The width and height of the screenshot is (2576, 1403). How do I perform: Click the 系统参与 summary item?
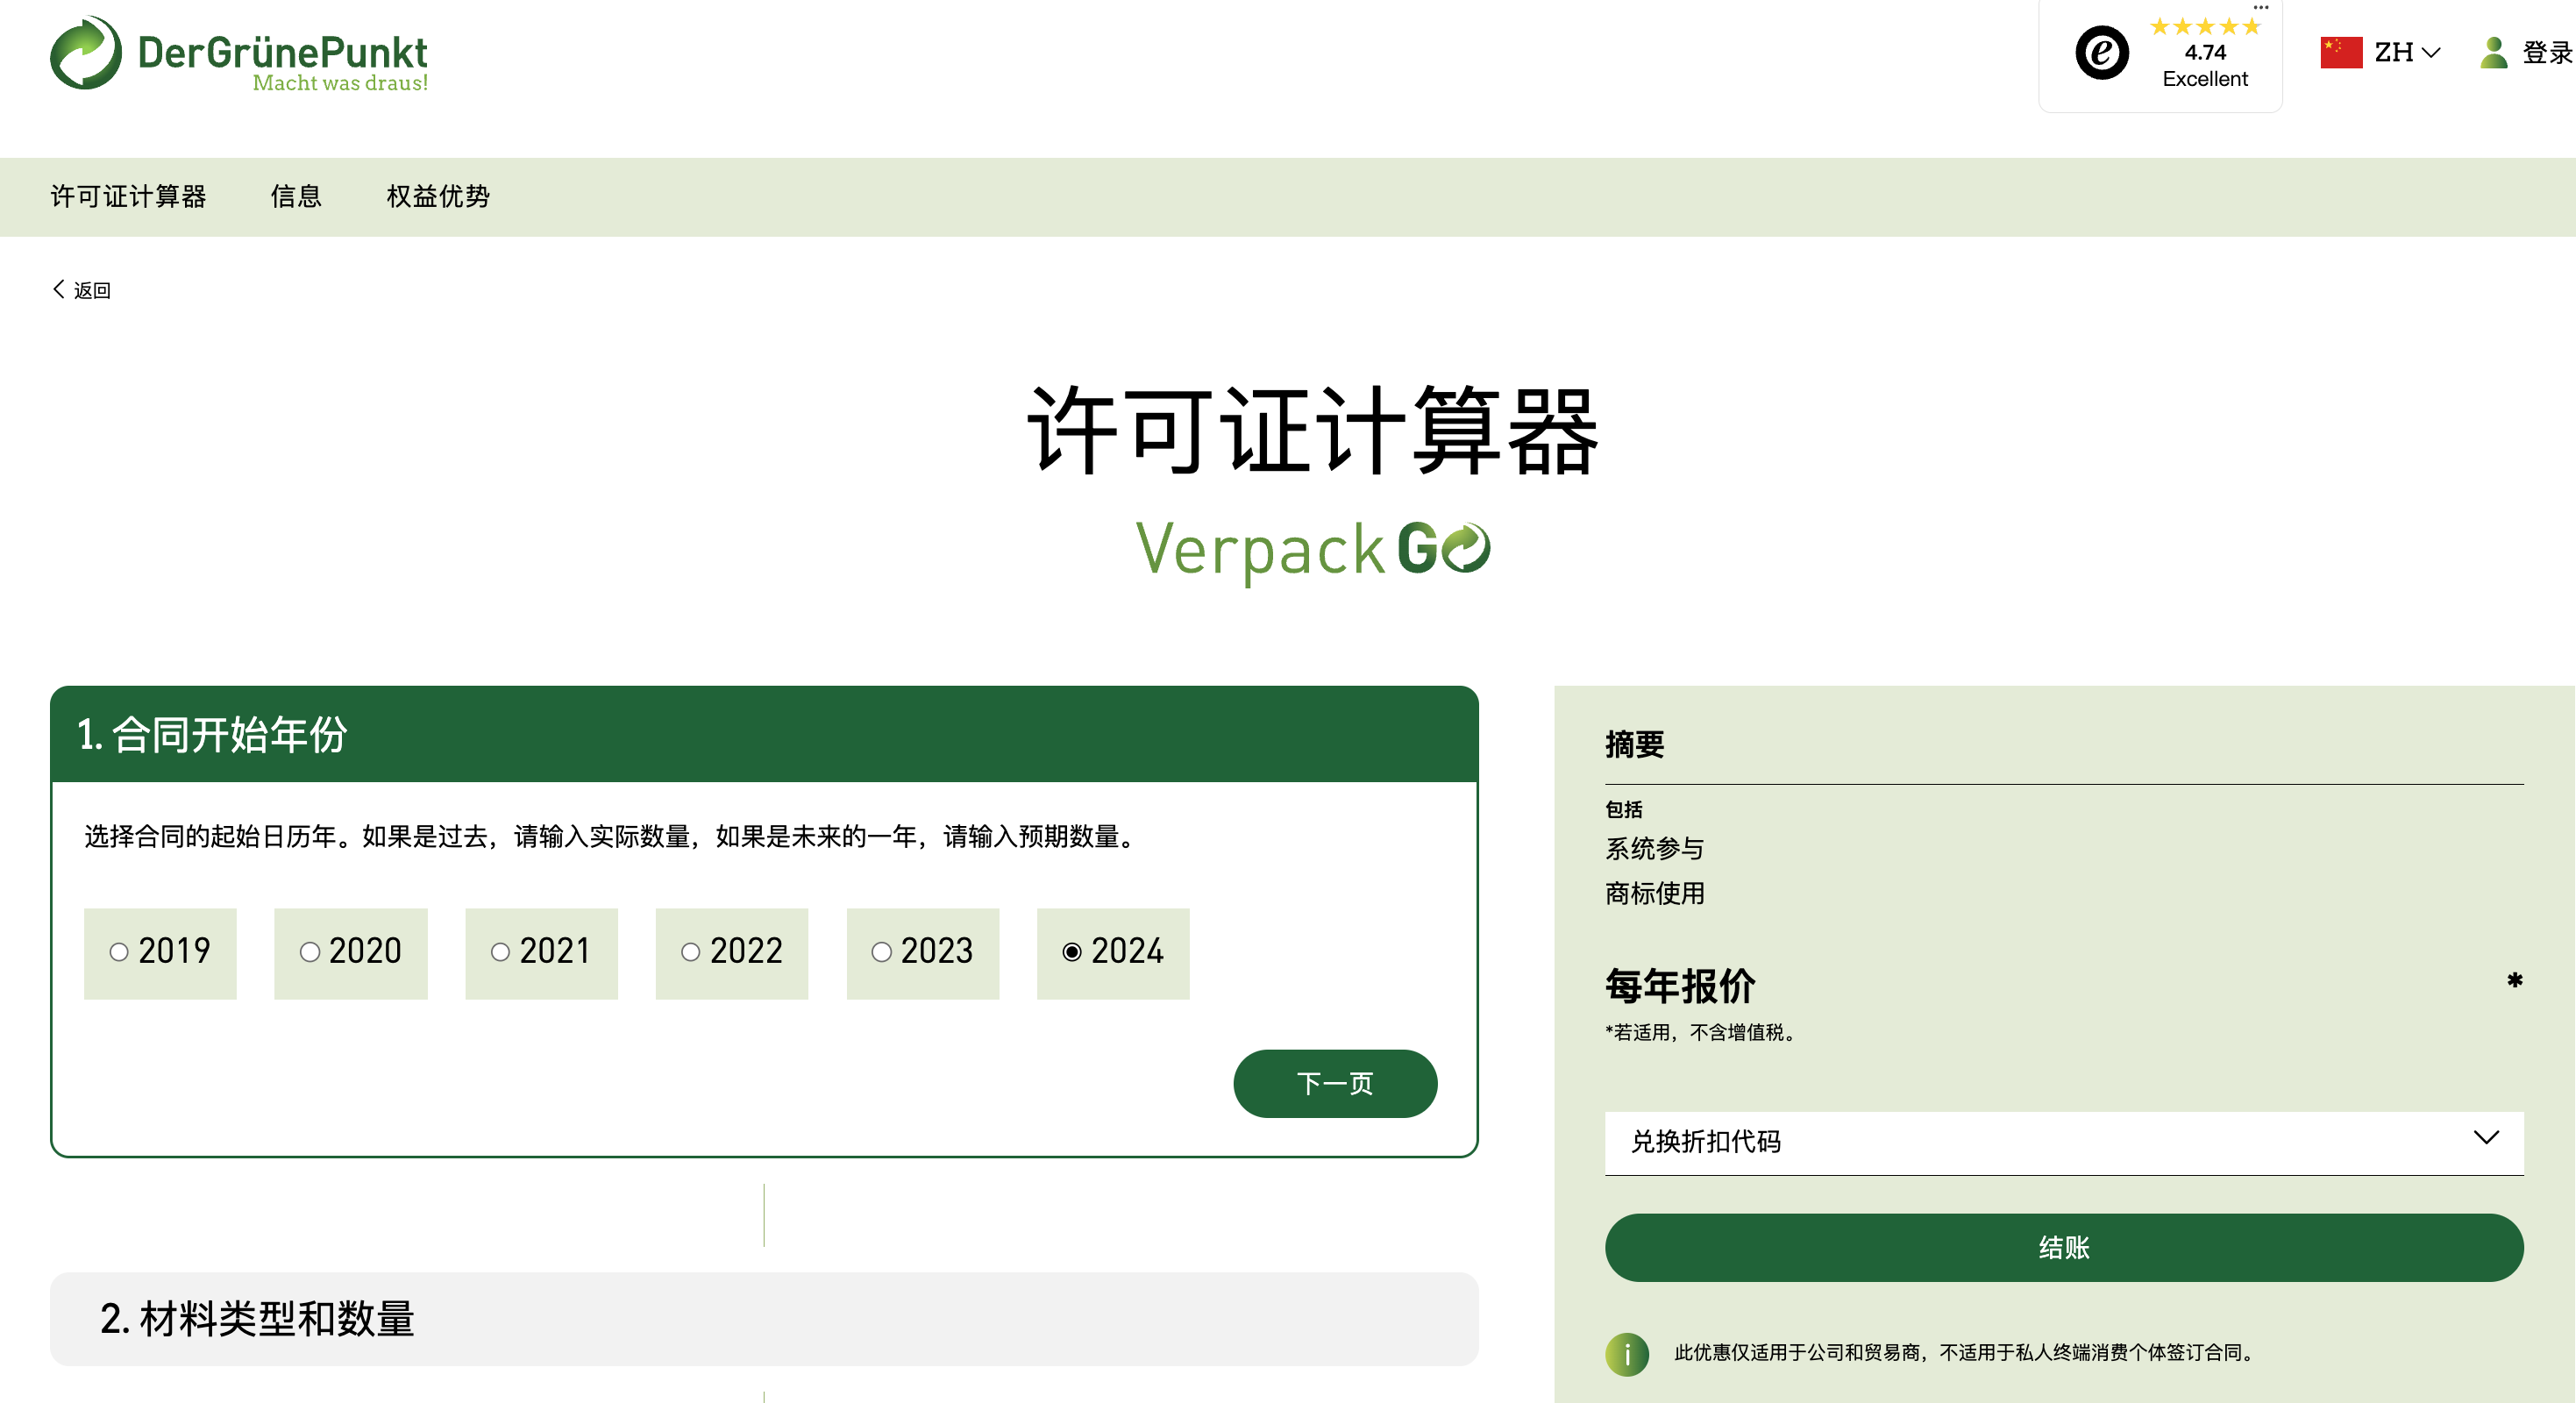click(1655, 848)
